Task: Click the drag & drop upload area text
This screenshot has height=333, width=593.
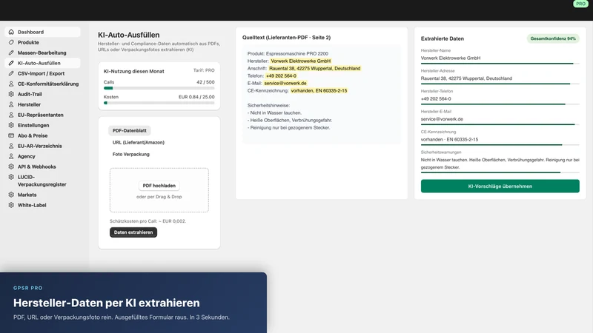Action: pyautogui.click(x=159, y=197)
